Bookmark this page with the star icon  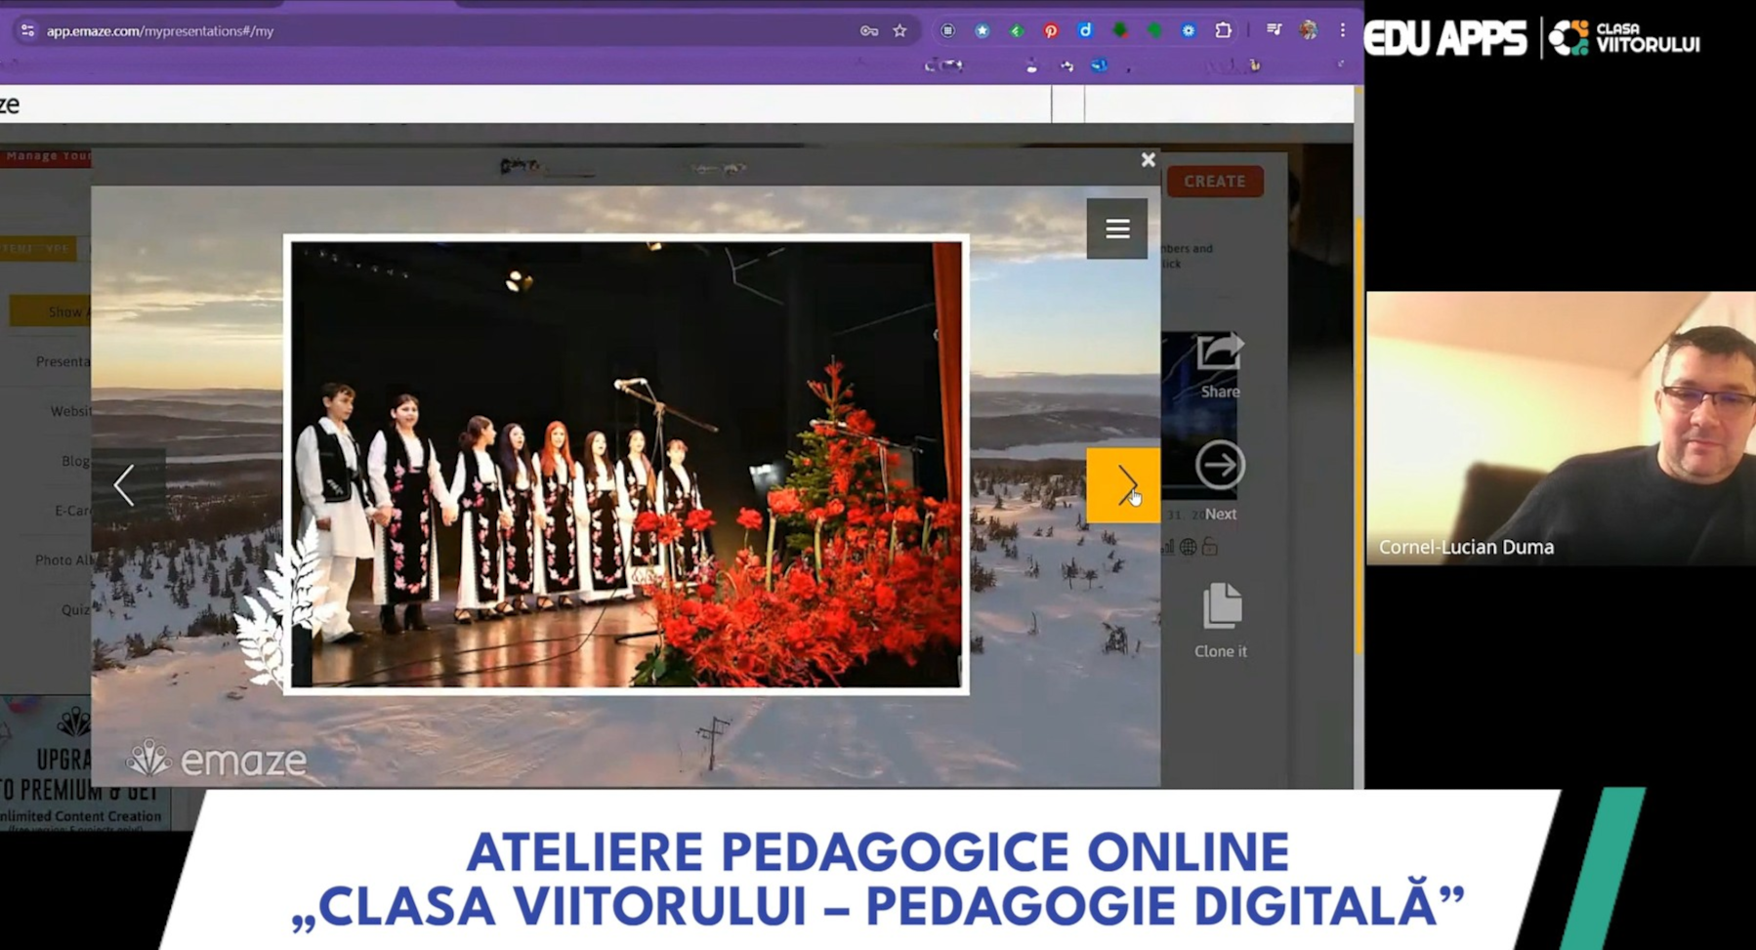899,31
